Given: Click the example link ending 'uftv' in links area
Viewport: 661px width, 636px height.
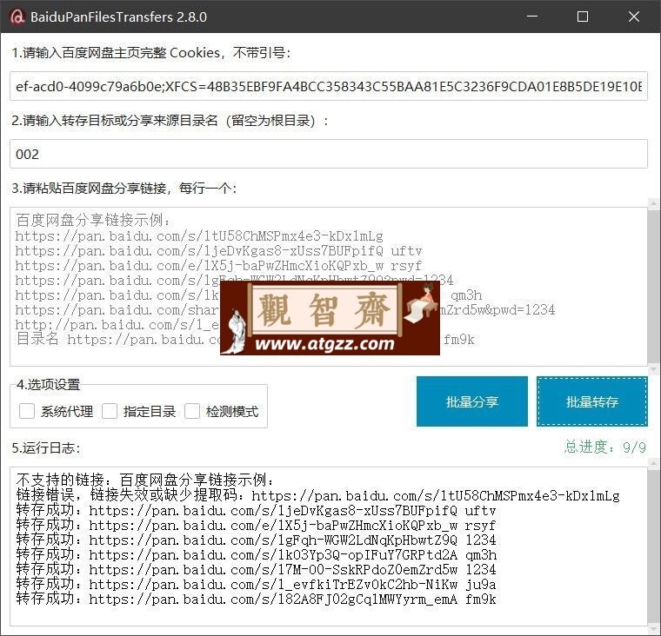Looking at the screenshot, I should click(218, 251).
